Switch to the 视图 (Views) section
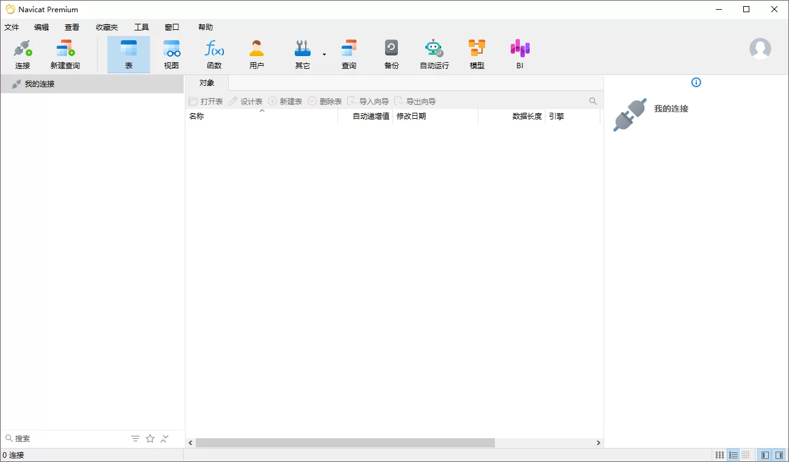Image resolution: width=789 pixels, height=462 pixels. point(171,53)
